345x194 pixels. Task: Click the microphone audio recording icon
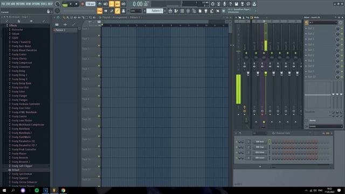[224, 4]
